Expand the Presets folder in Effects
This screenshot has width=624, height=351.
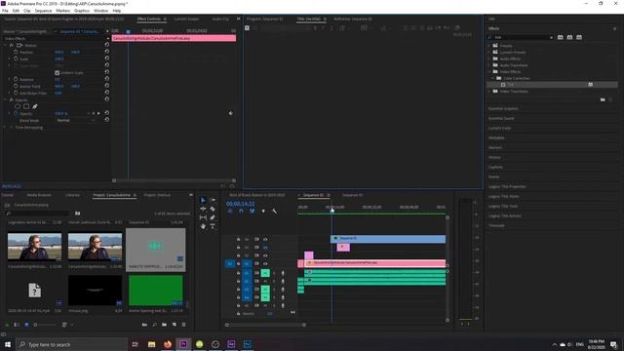point(489,46)
